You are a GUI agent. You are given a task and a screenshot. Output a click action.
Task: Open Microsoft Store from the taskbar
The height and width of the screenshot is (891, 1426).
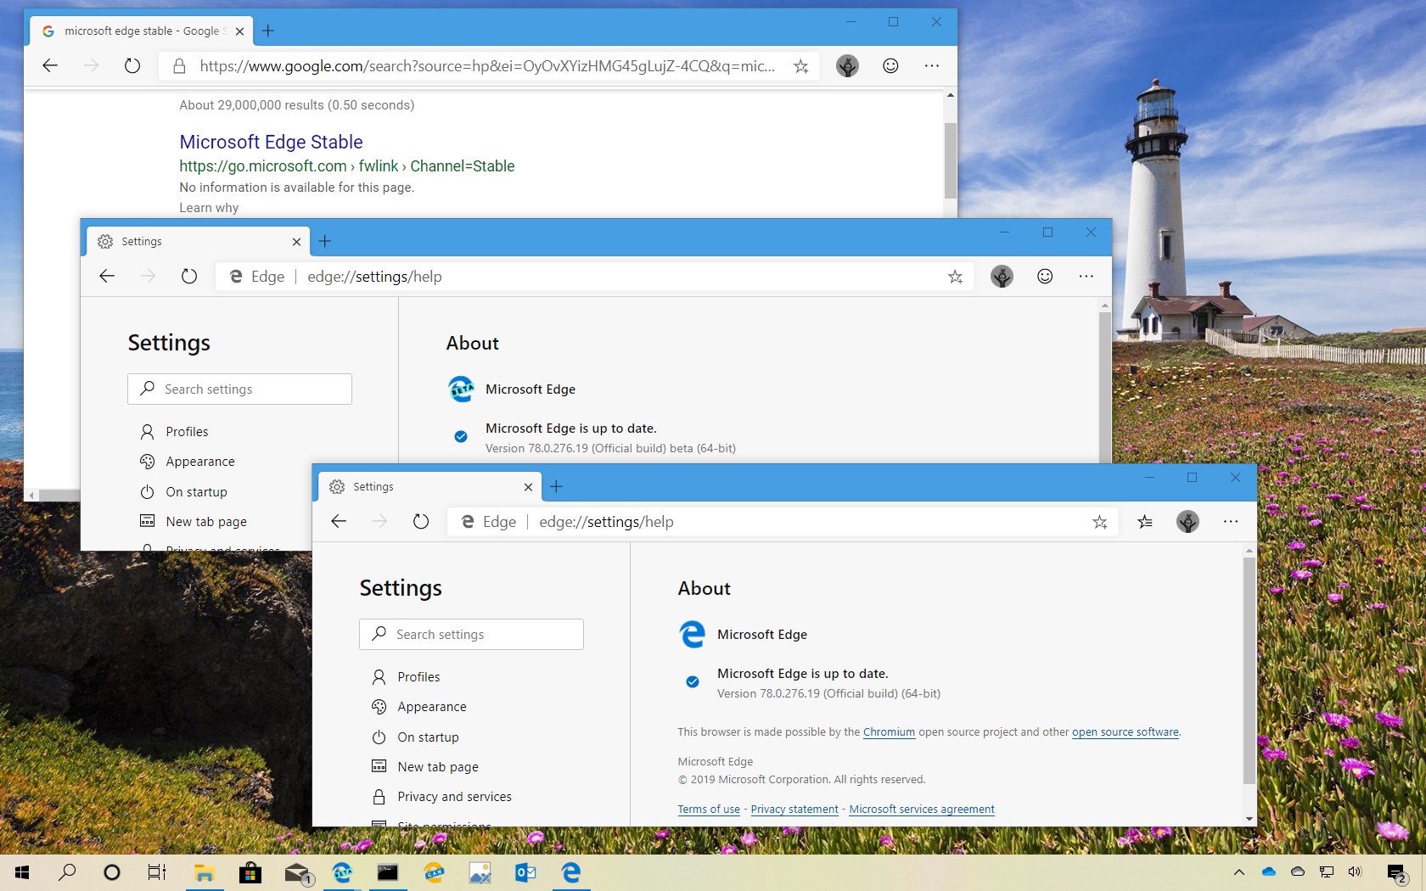(250, 872)
